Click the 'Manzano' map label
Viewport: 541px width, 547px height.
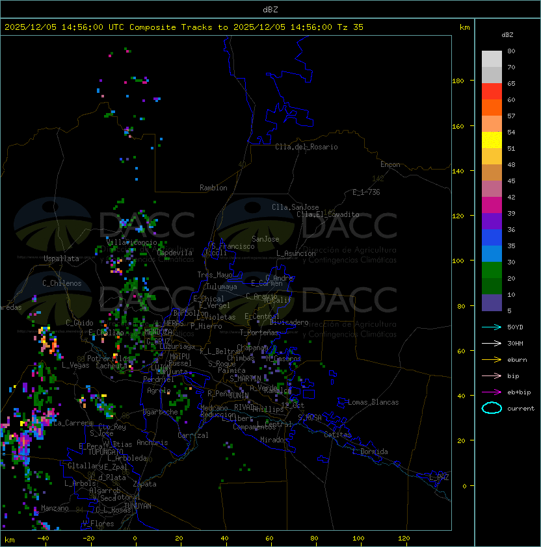click(55, 508)
